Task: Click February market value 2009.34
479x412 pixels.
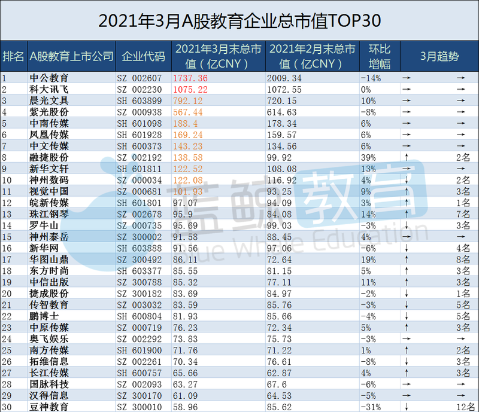Action: (284, 78)
